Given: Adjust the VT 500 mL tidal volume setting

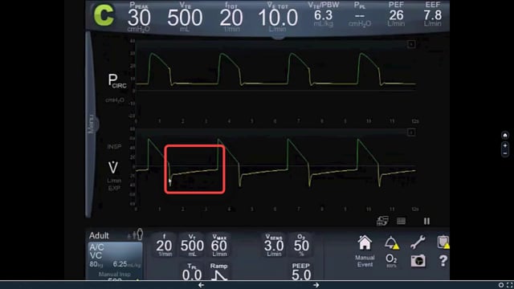Looking at the screenshot, I should coord(192,245).
